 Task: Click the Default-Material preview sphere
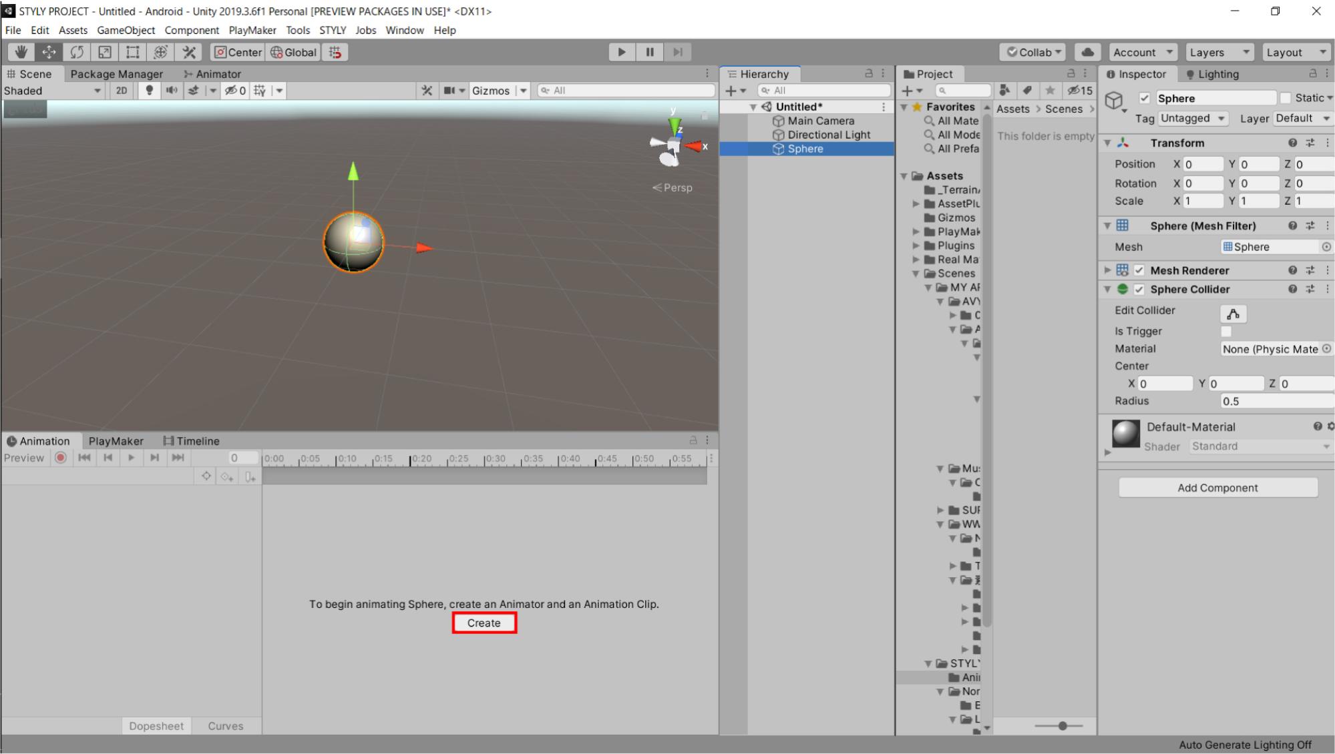click(1126, 434)
